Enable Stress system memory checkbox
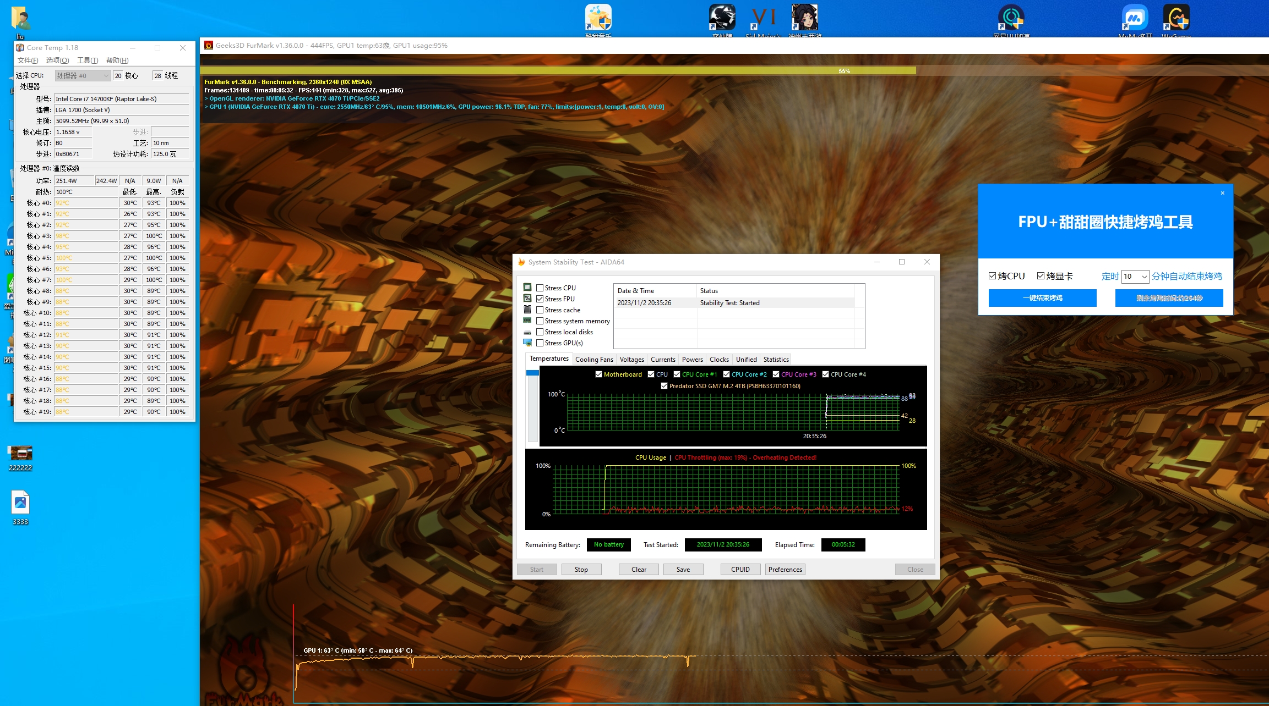 (540, 321)
